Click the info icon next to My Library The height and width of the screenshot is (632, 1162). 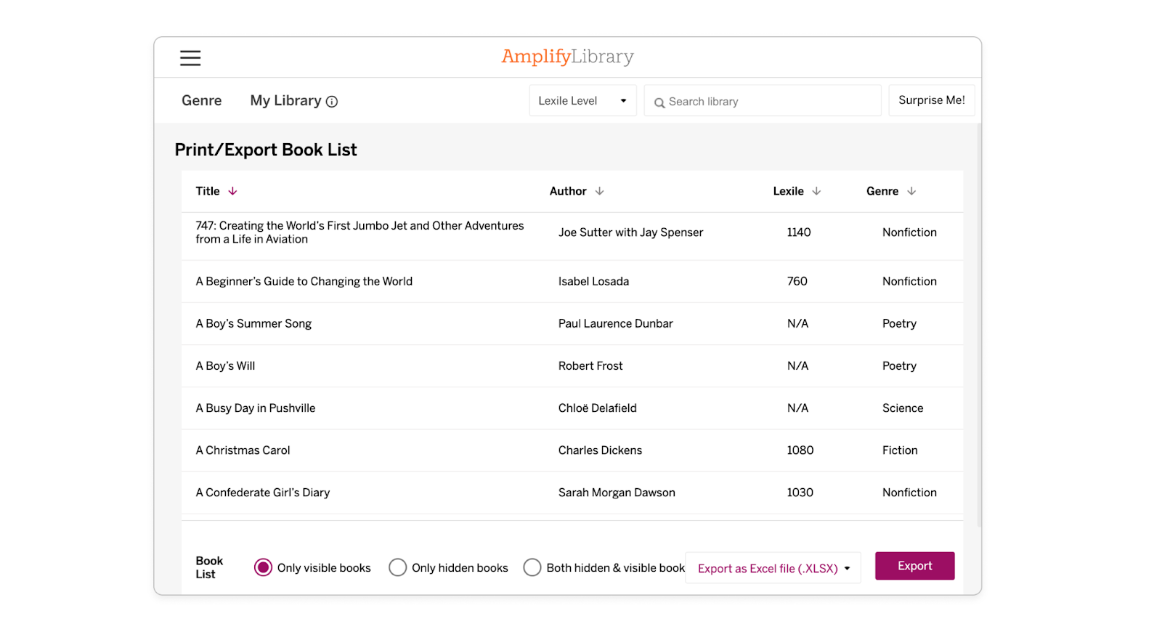pos(333,101)
